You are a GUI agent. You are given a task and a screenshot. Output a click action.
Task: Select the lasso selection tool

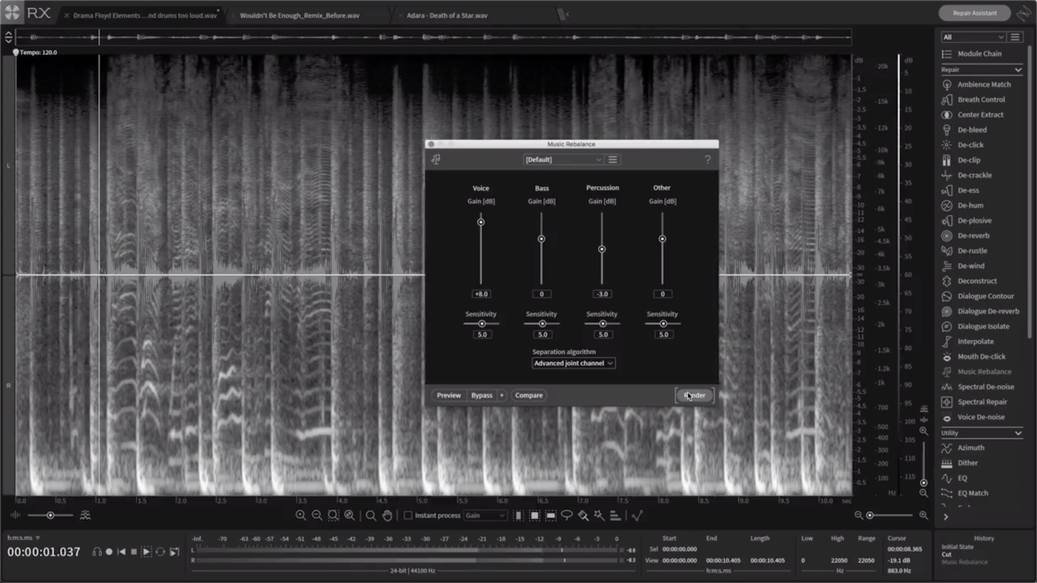pos(567,515)
